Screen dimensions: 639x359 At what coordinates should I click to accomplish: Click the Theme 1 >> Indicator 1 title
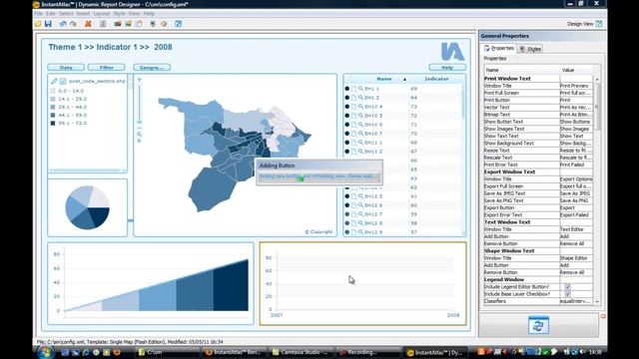110,47
